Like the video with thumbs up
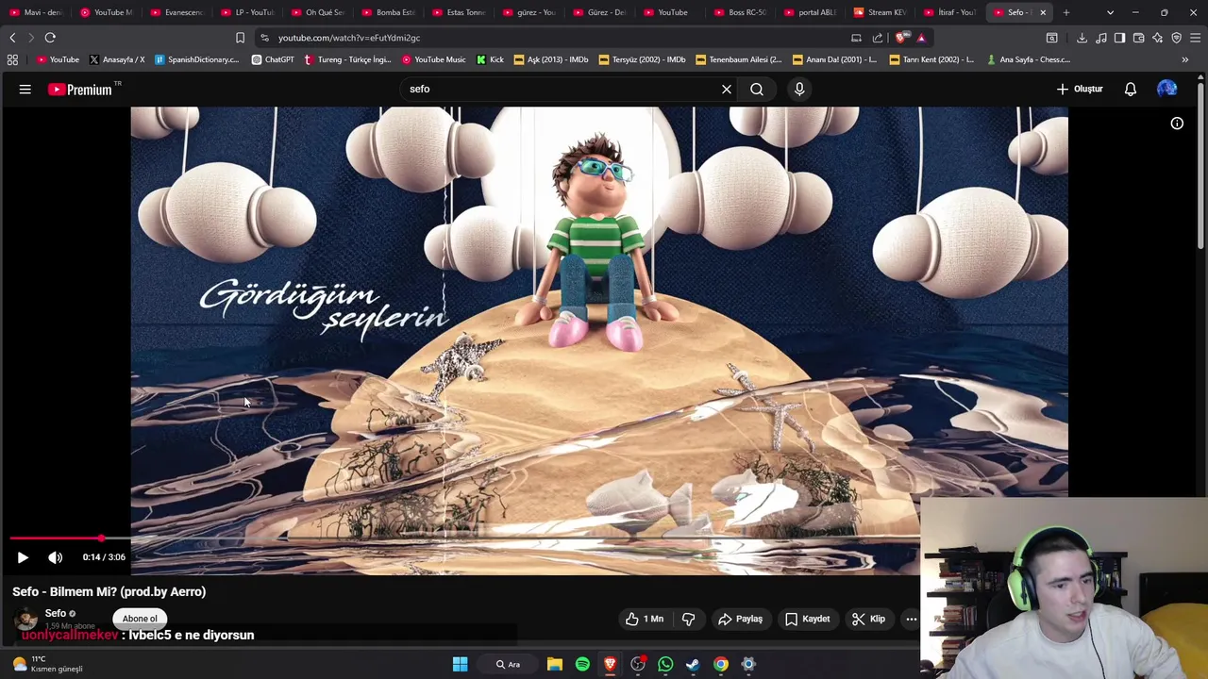The width and height of the screenshot is (1208, 679). [645, 620]
